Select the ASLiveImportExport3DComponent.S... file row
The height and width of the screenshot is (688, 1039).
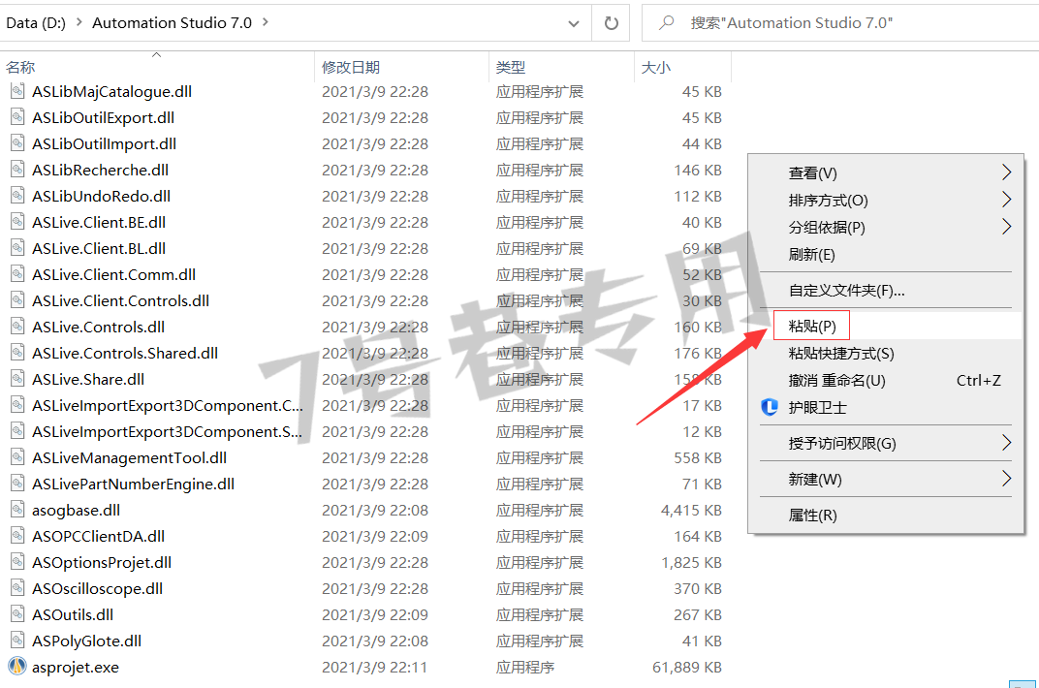[x=364, y=432]
